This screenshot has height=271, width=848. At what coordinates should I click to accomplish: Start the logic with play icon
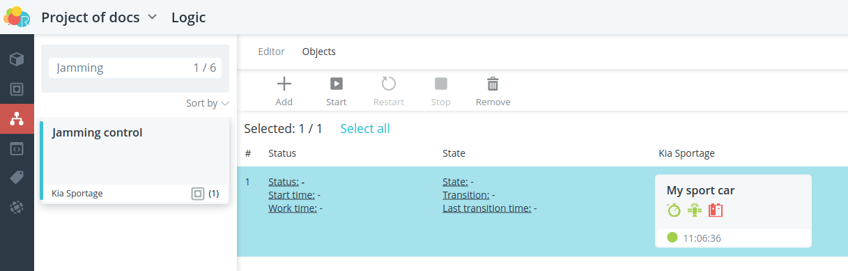pyautogui.click(x=337, y=91)
